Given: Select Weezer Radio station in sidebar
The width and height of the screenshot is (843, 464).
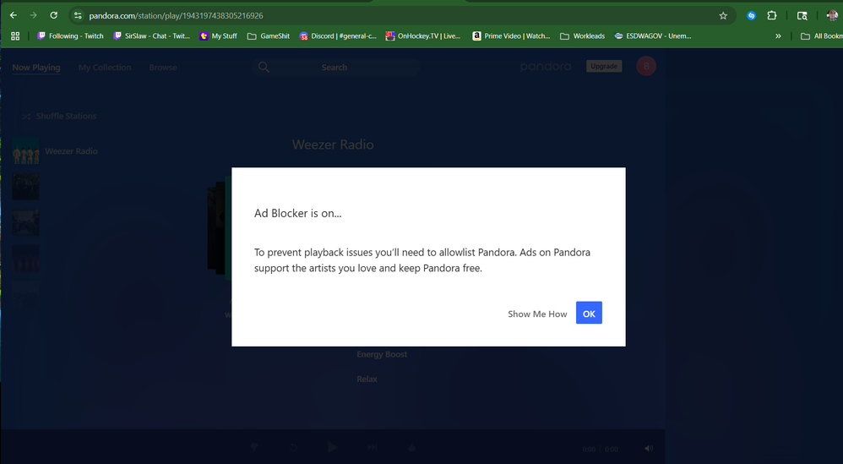Looking at the screenshot, I should [x=56, y=151].
